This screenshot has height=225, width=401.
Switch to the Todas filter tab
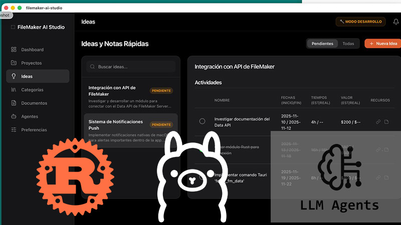348,43
